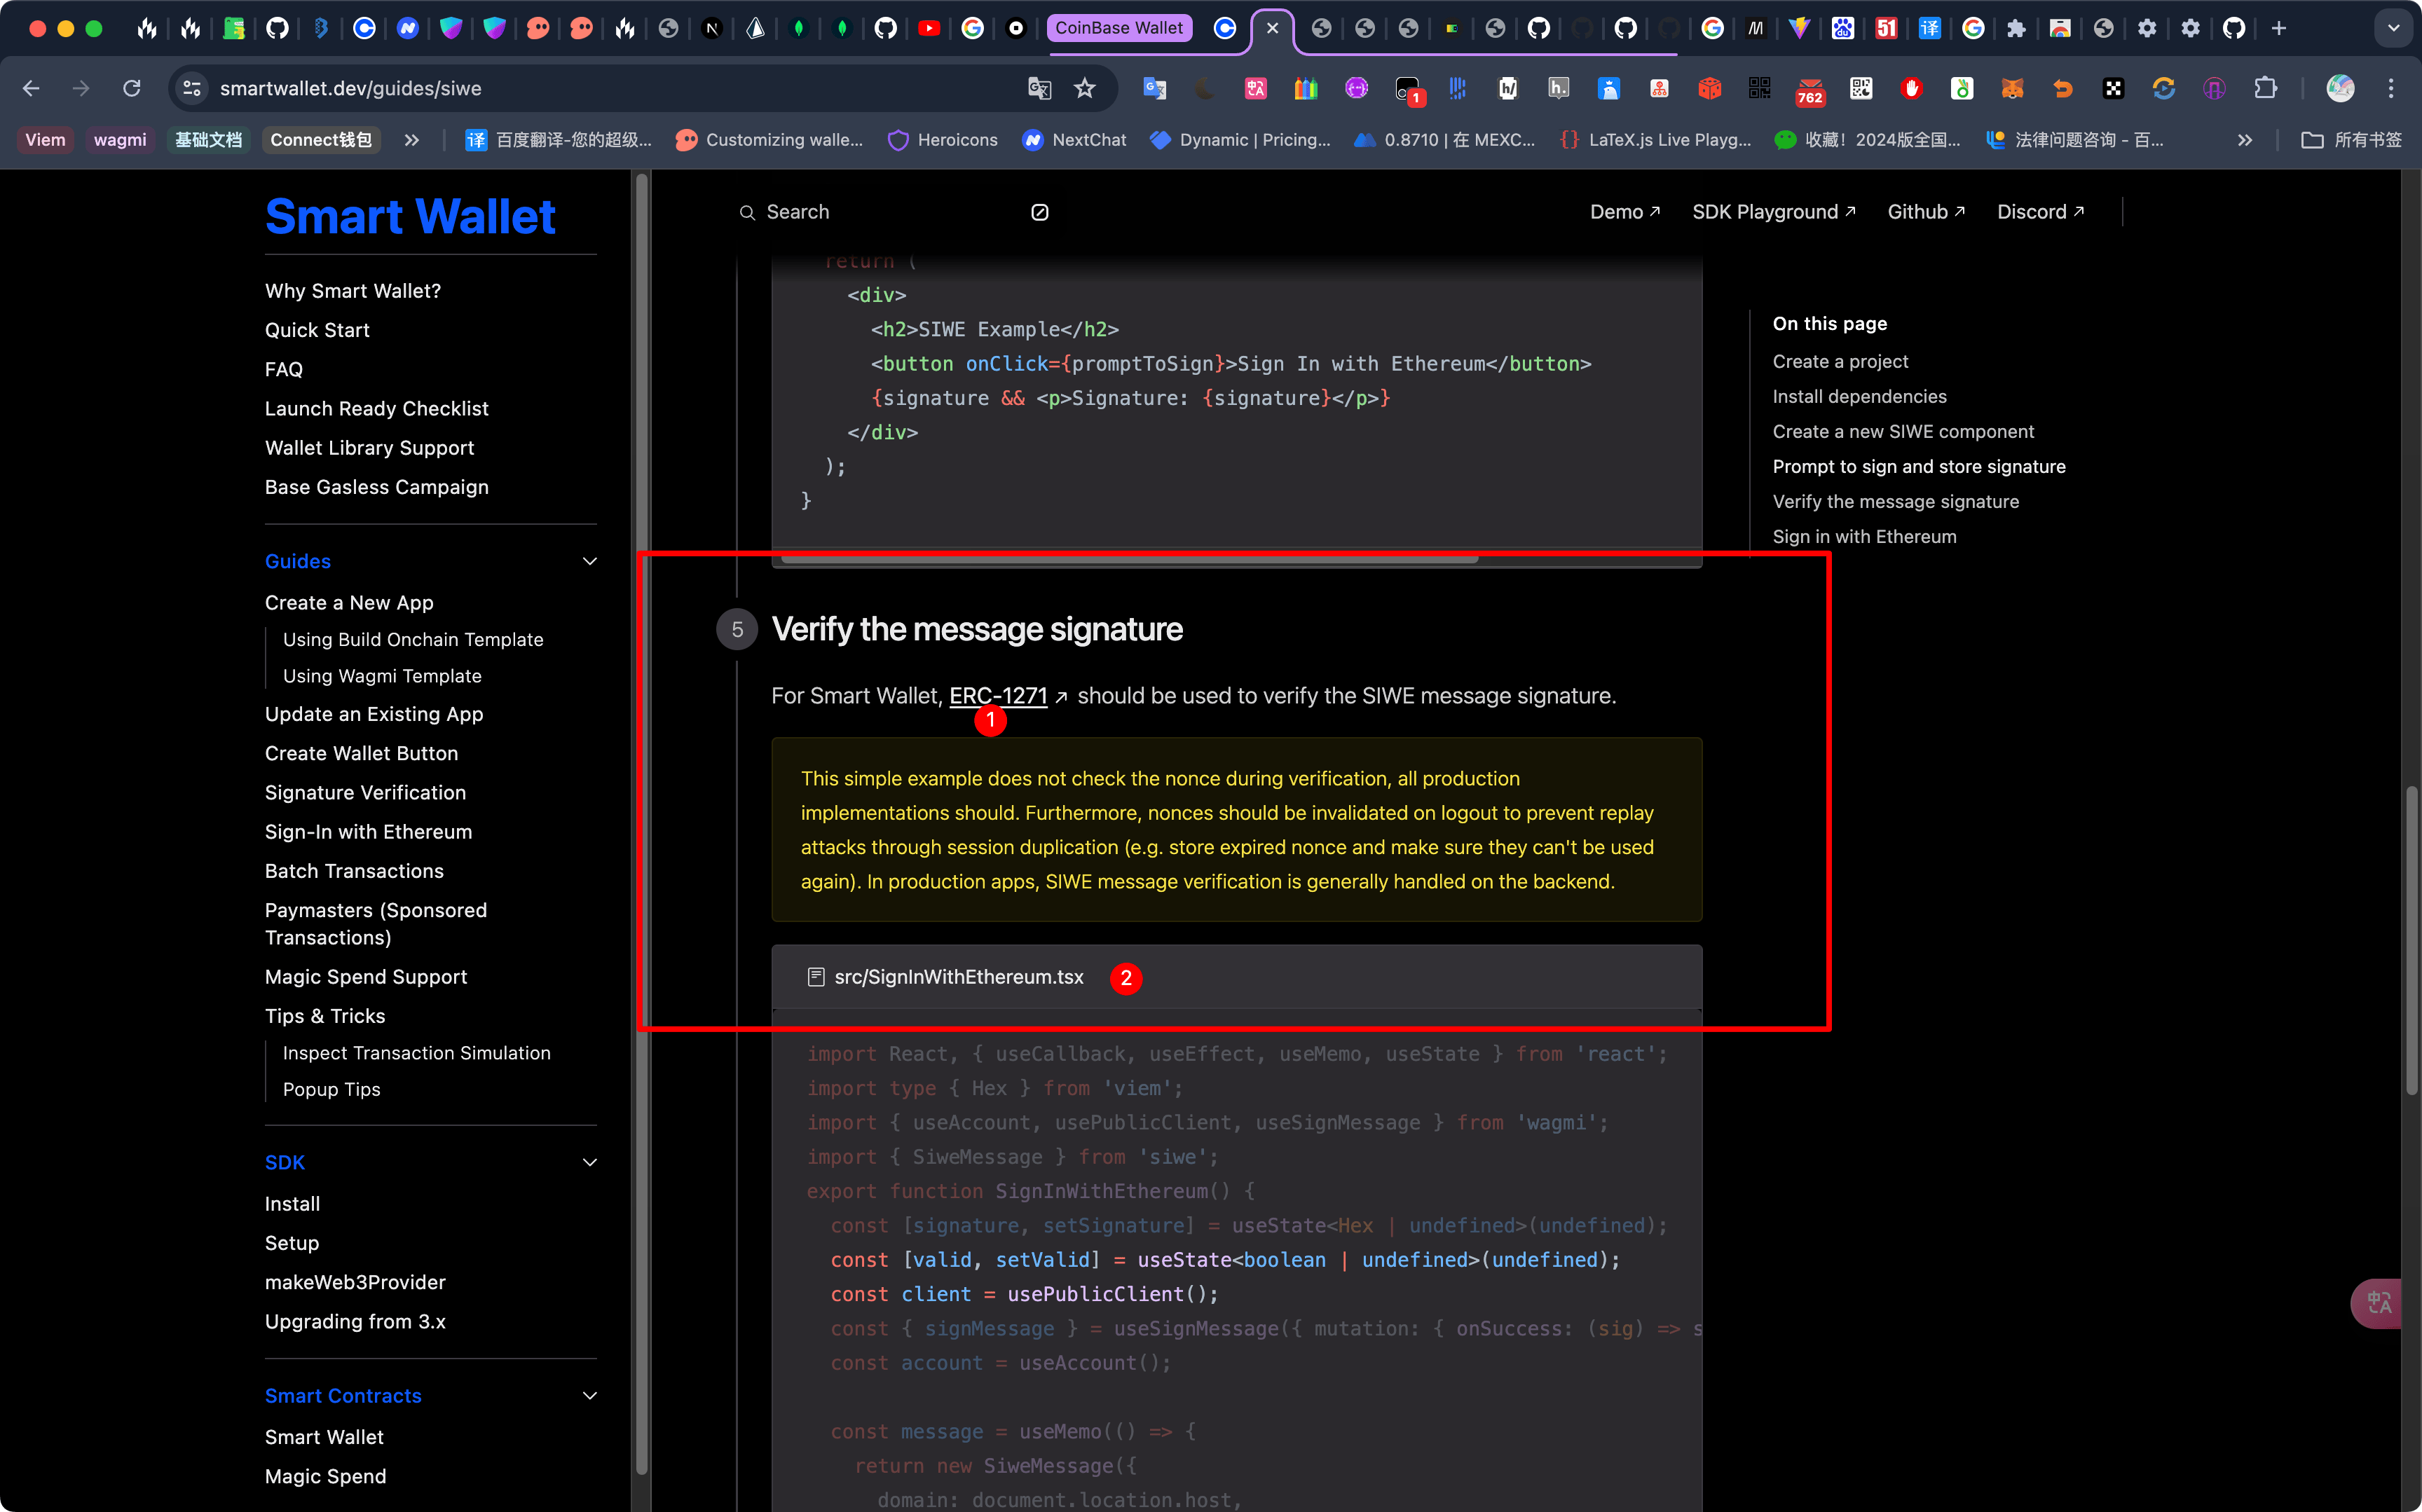Switch to the Next.js tab
This screenshot has width=2422, height=1512.
(712, 28)
